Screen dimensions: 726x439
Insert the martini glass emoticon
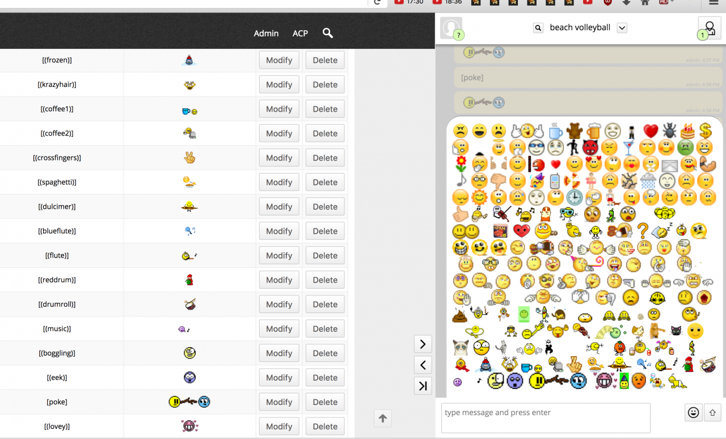coord(628,148)
